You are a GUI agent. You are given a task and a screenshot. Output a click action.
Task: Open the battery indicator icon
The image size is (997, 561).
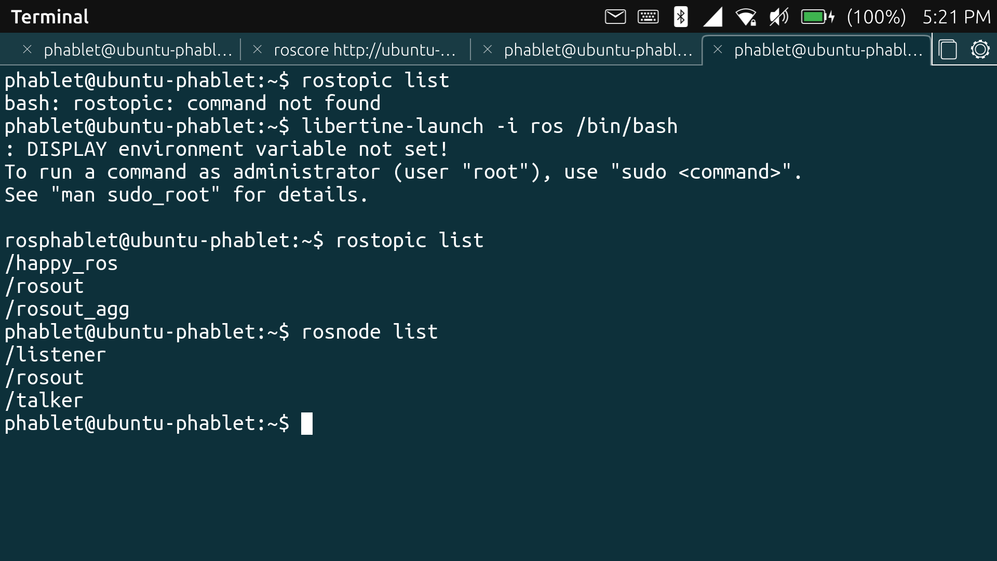(x=817, y=17)
